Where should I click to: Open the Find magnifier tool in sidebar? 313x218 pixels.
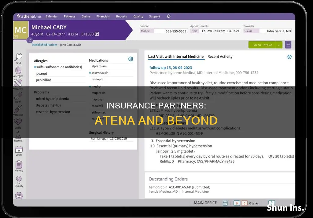pyautogui.click(x=18, y=57)
